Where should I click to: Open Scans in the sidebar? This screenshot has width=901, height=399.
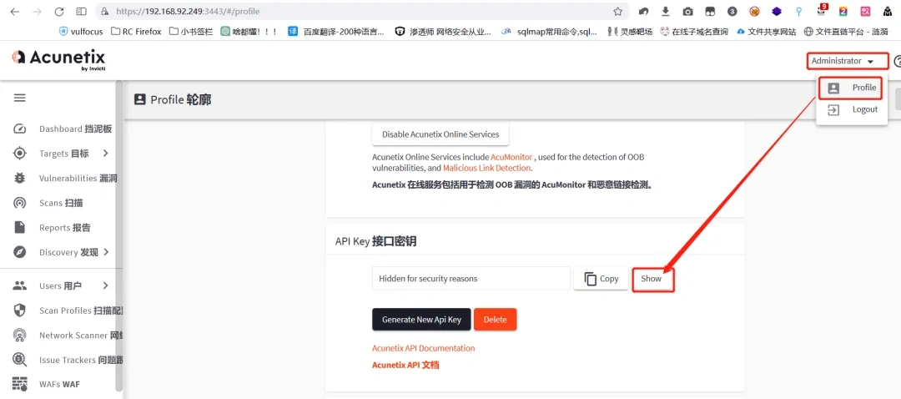pos(60,203)
